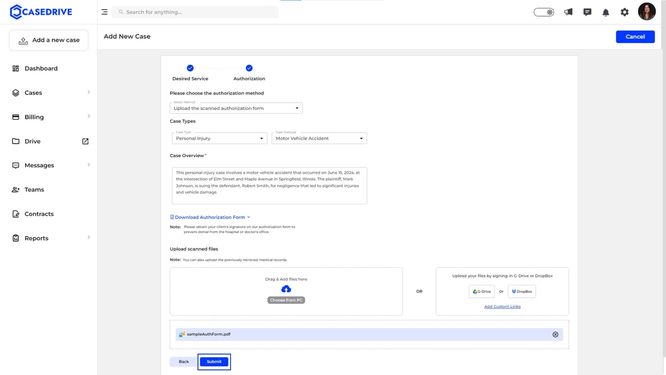Screen dimensions: 666x375
Task: Open Teams in sidebar
Action: click(x=34, y=190)
